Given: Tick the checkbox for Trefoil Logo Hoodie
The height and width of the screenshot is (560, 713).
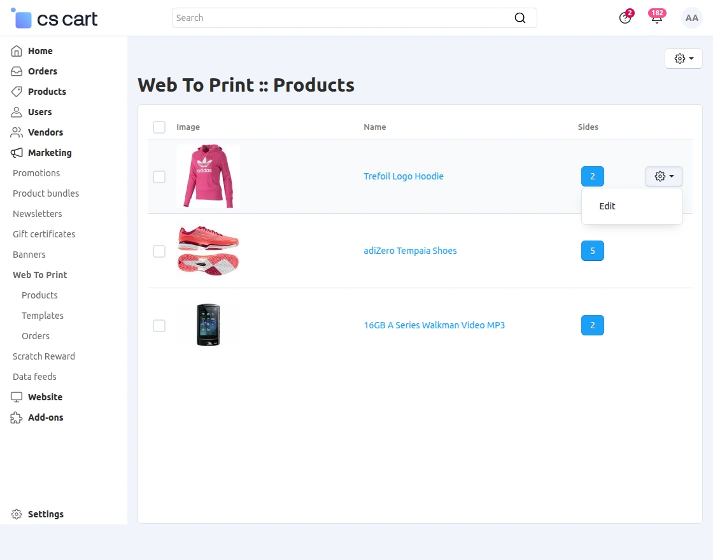Looking at the screenshot, I should (x=159, y=176).
